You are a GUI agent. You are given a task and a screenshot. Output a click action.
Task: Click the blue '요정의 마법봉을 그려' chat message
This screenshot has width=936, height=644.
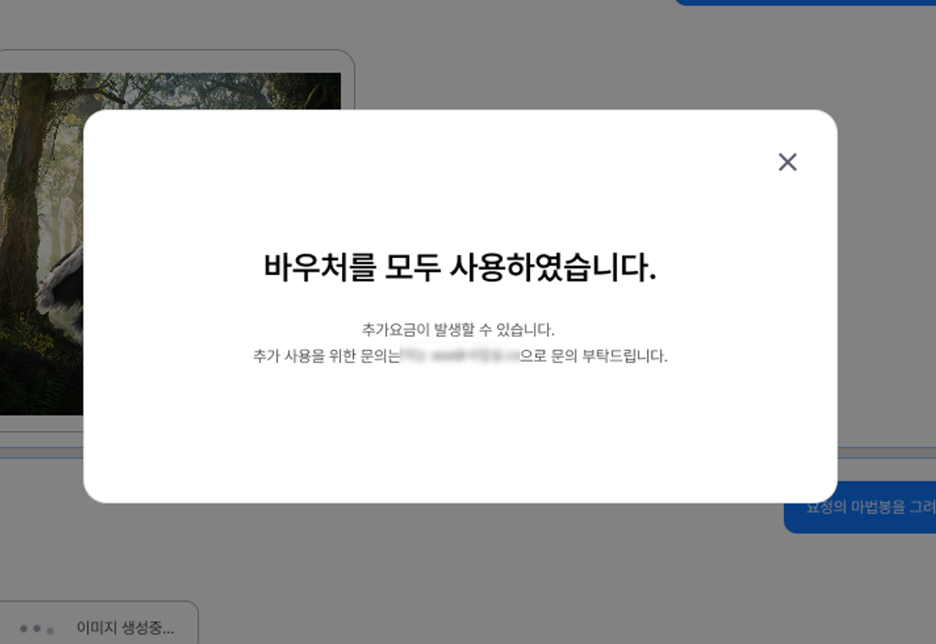(860, 507)
